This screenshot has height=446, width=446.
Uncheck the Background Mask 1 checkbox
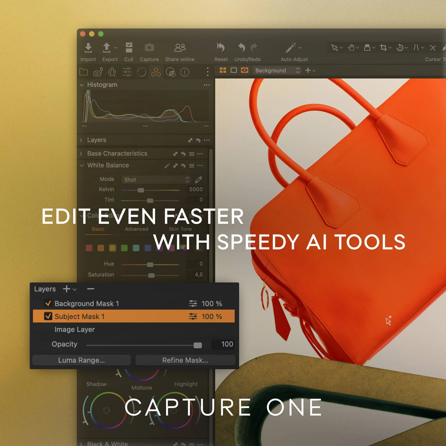pos(48,303)
